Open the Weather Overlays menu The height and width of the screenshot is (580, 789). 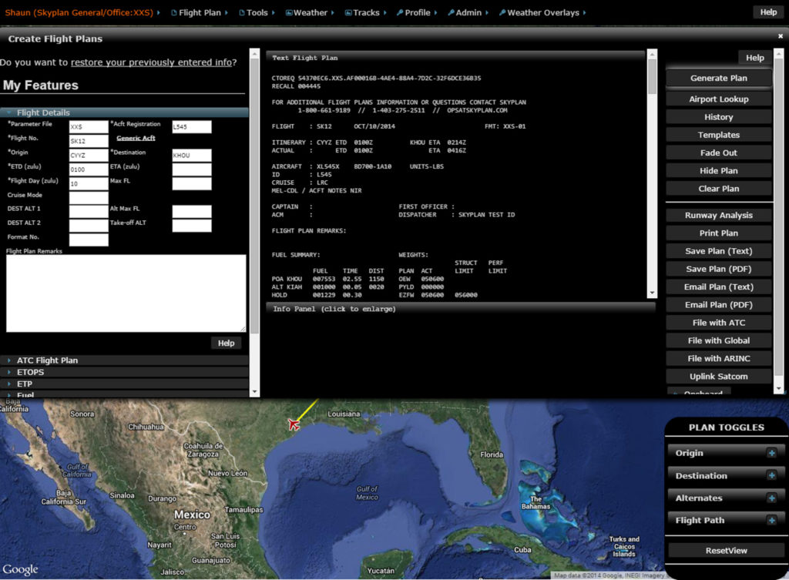click(542, 12)
